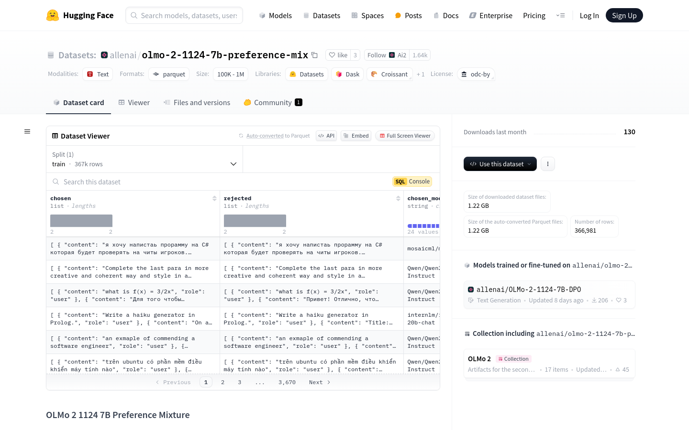Click the 'mosaicml' chosen_model cell

422,248
